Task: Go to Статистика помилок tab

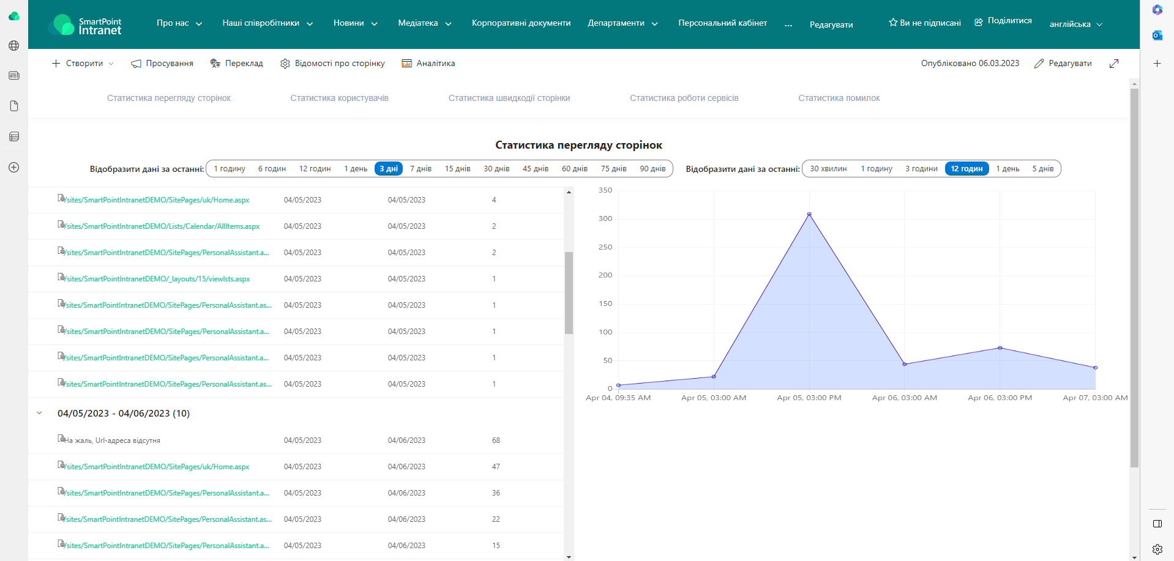Action: coord(839,98)
